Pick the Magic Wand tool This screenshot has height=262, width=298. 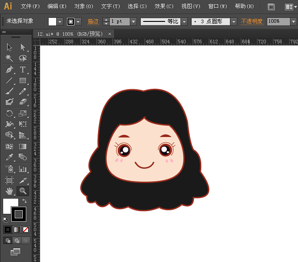(x=9, y=58)
